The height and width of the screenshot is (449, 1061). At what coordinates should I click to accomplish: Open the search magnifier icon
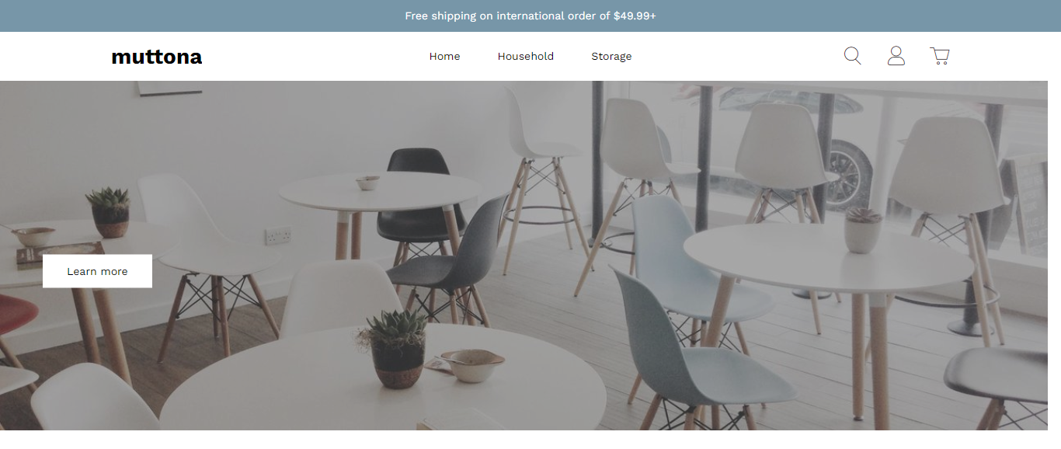point(852,56)
